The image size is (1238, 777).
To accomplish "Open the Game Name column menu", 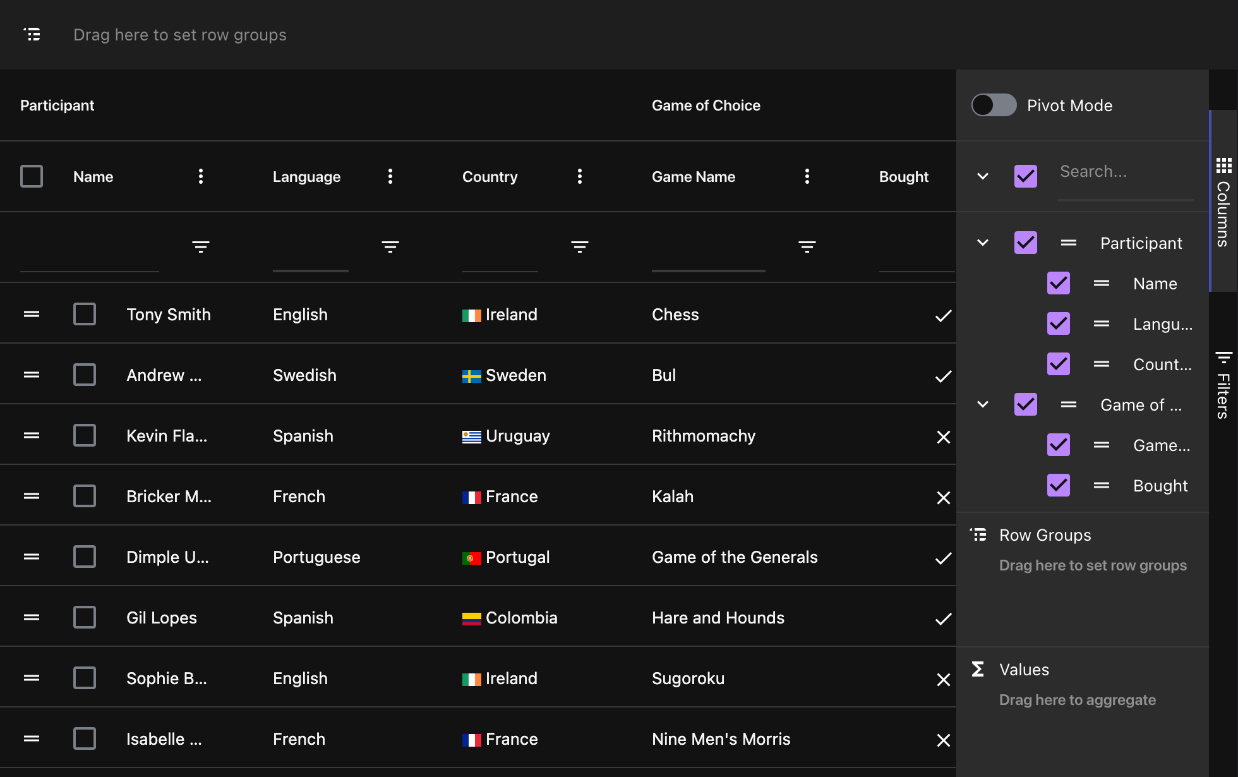I will click(807, 176).
